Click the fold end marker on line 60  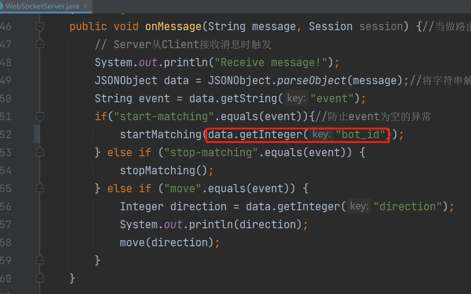click(x=40, y=278)
